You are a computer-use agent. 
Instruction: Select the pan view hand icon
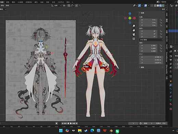coord(134,30)
